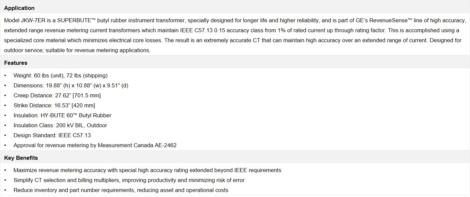Click the Maximize revenue metering accuracy benefit
Image resolution: width=470 pixels, height=197 pixels.
(x=147, y=170)
